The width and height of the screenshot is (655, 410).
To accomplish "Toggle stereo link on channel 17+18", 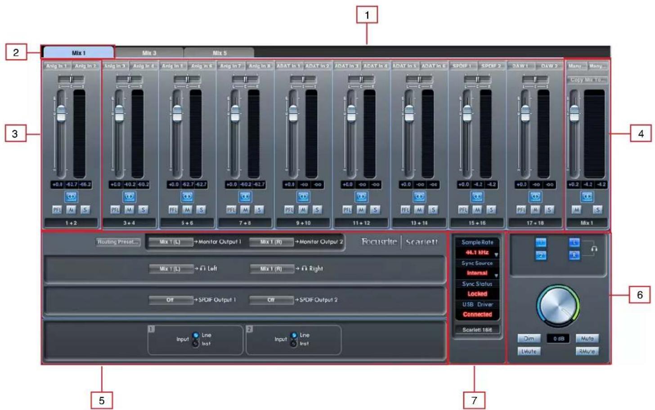I will [535, 196].
